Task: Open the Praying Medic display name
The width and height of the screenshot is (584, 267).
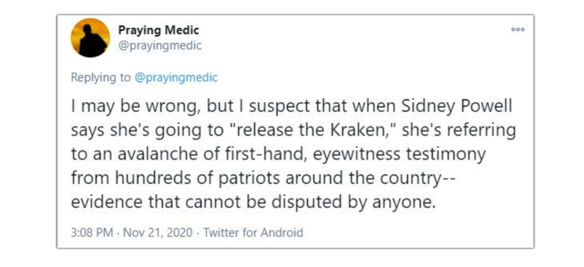Action: (x=158, y=30)
